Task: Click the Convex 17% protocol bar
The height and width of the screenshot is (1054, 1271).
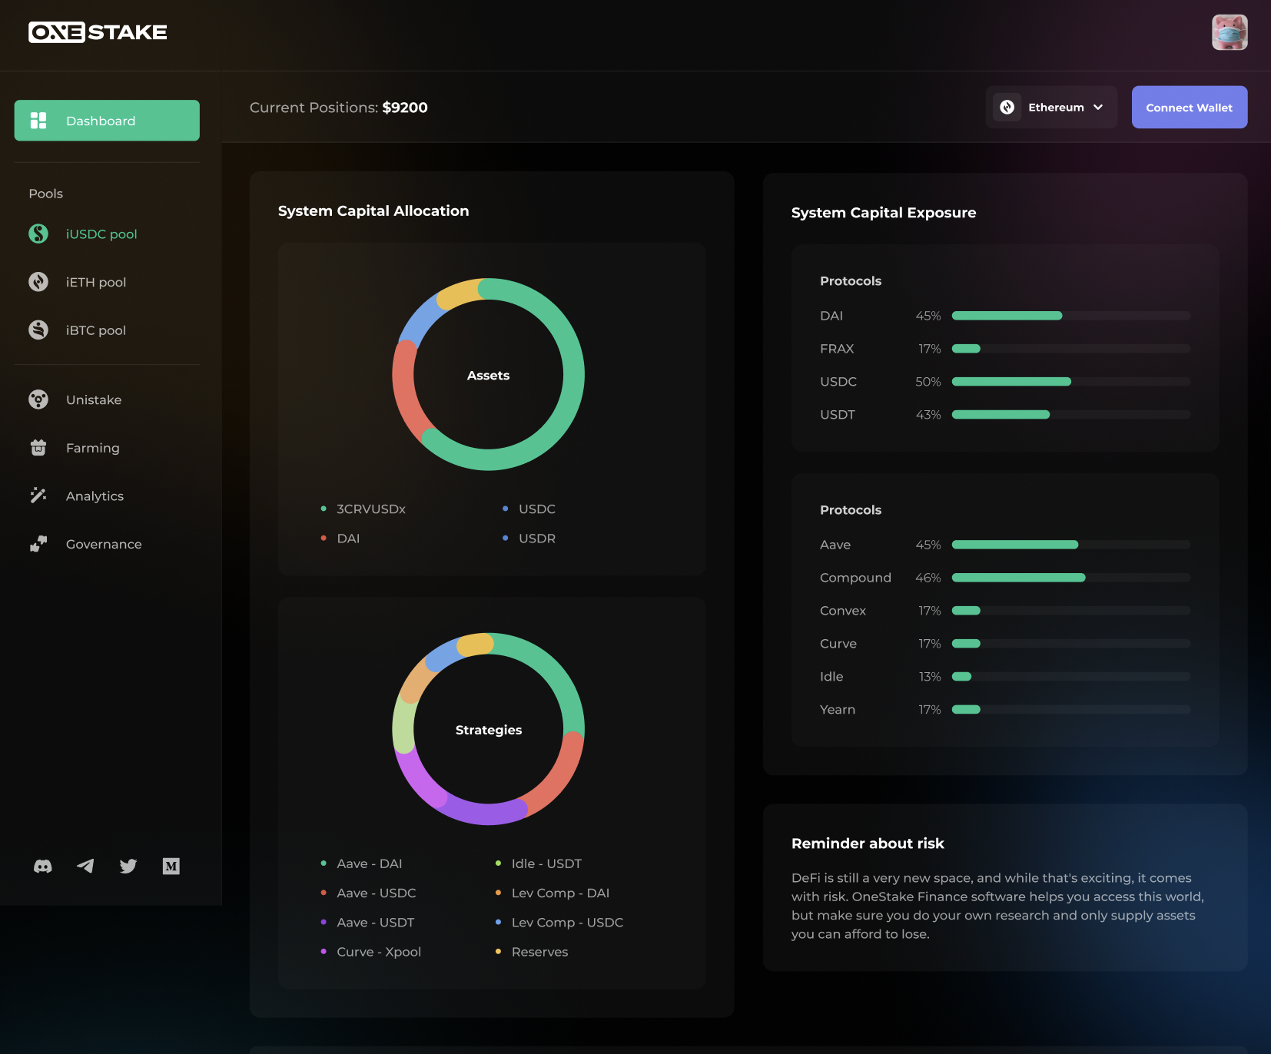Action: (x=1071, y=611)
